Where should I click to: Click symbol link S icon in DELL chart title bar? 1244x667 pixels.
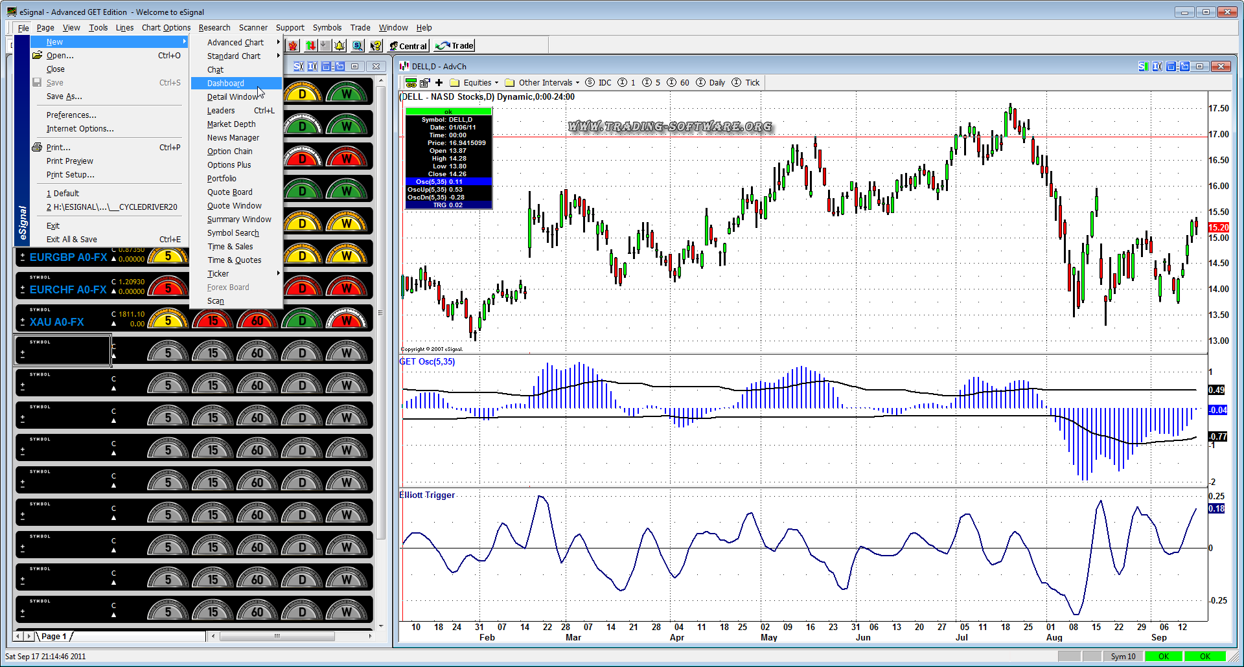1143,67
